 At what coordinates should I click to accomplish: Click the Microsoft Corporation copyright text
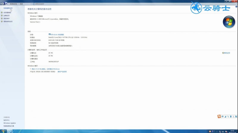click(x=49, y=19)
